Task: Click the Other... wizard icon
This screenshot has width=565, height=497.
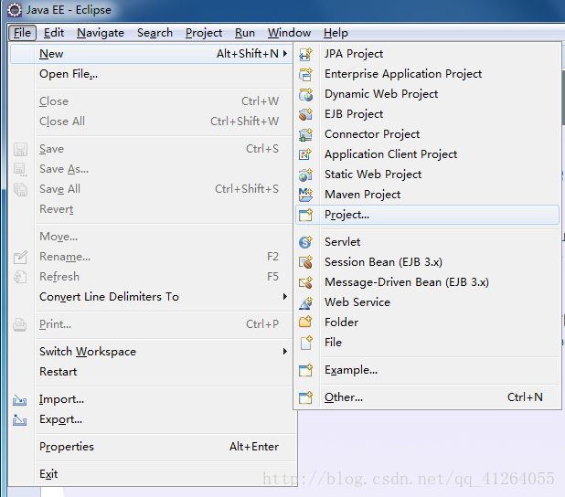Action: [305, 397]
